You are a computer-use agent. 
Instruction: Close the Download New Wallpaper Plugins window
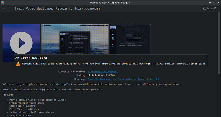[218, 3]
